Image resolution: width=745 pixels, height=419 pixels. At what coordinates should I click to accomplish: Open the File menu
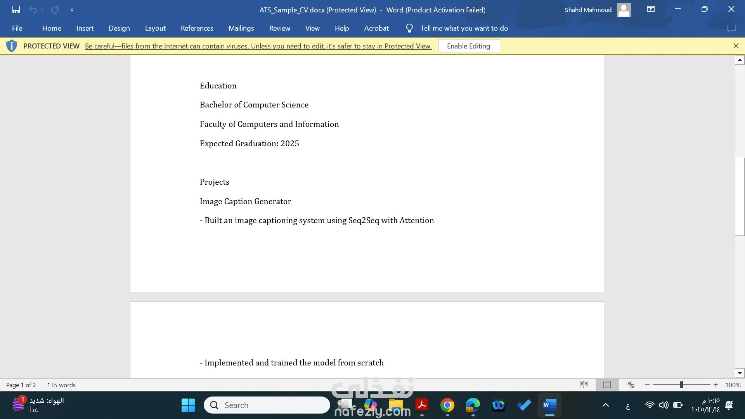pyautogui.click(x=17, y=28)
